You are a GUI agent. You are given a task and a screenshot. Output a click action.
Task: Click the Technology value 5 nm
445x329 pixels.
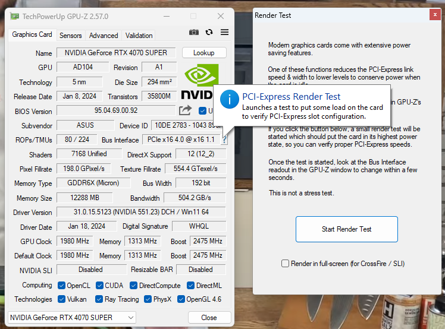tap(79, 82)
